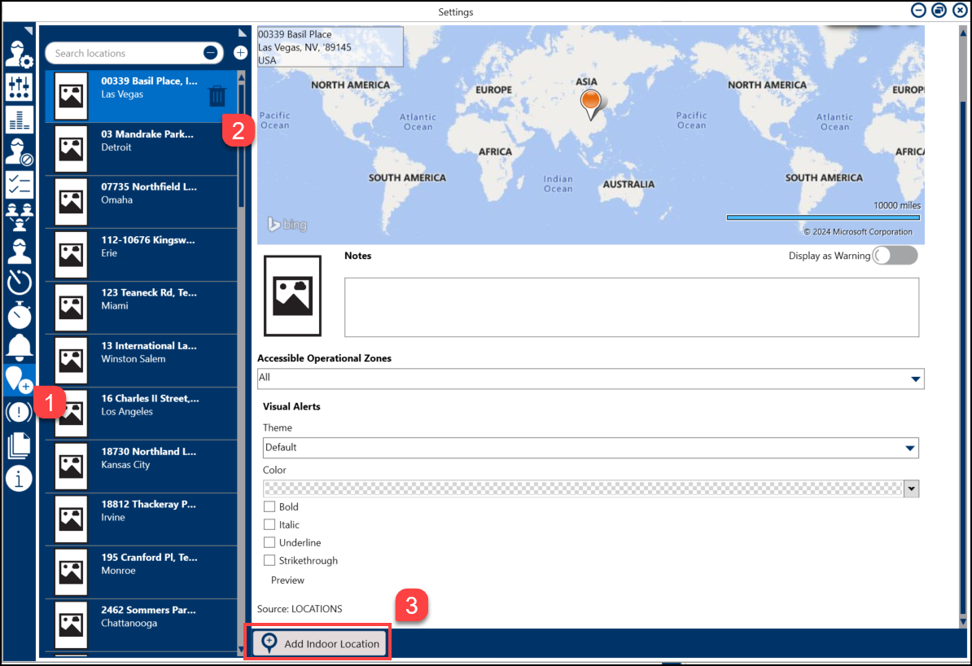Expand the Accessible Operational Zones dropdown

916,379
